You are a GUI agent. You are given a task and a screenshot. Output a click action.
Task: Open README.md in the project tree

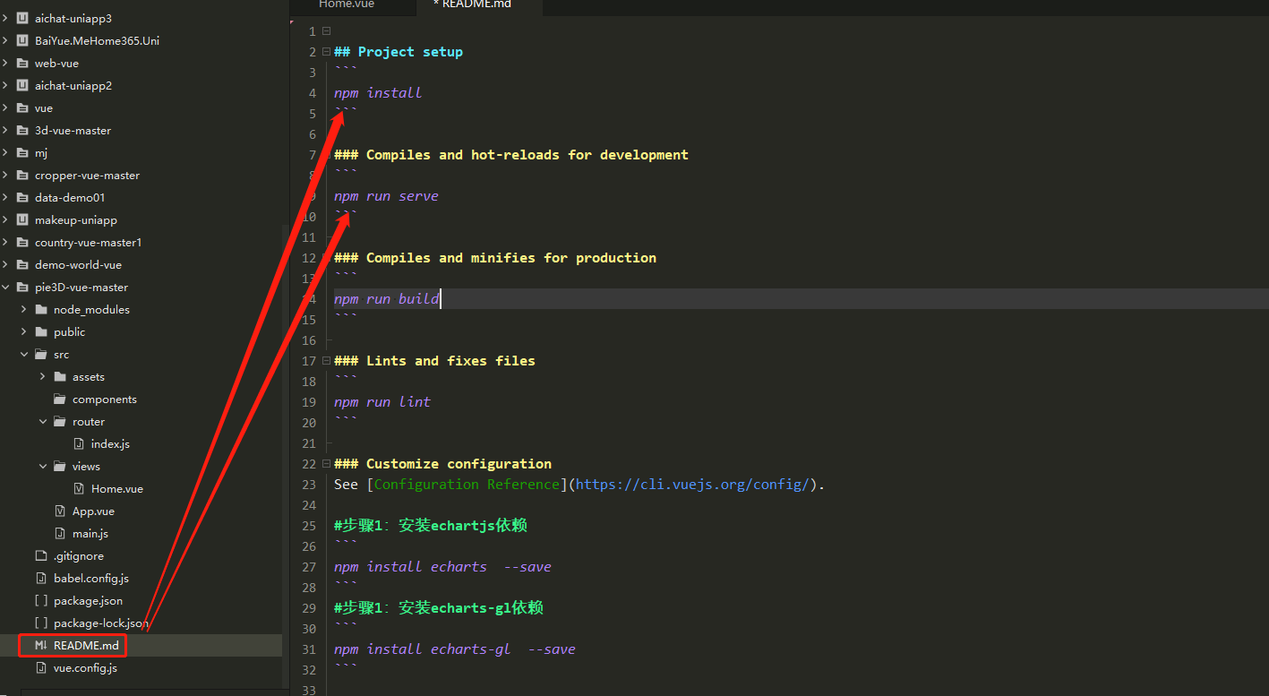86,645
